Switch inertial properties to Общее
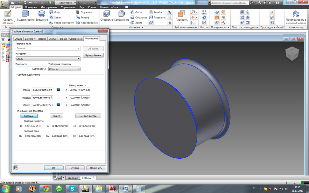 [x=56, y=116]
